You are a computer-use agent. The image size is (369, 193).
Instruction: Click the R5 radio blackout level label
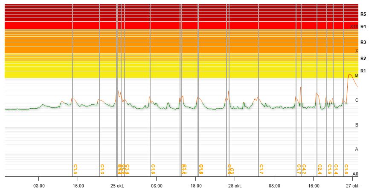click(x=363, y=14)
